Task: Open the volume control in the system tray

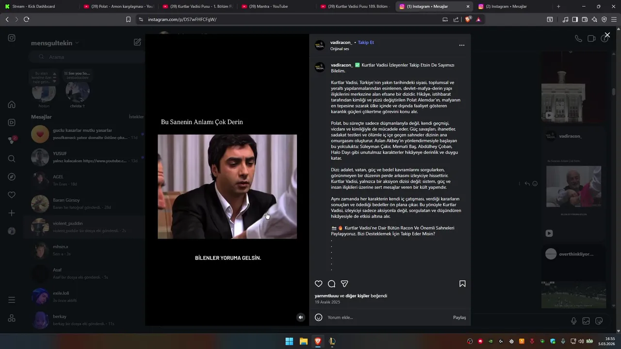Action: (582, 341)
